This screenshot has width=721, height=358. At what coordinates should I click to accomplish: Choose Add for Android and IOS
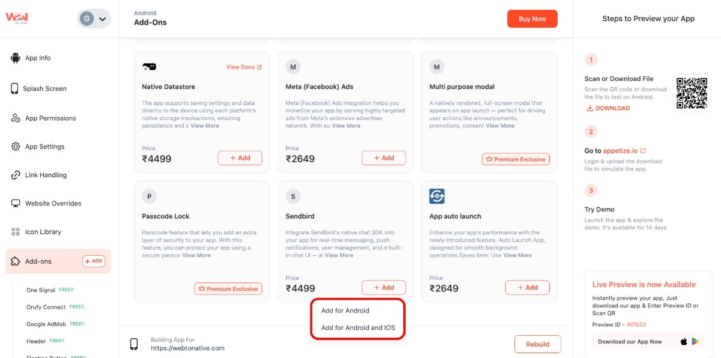coord(357,328)
